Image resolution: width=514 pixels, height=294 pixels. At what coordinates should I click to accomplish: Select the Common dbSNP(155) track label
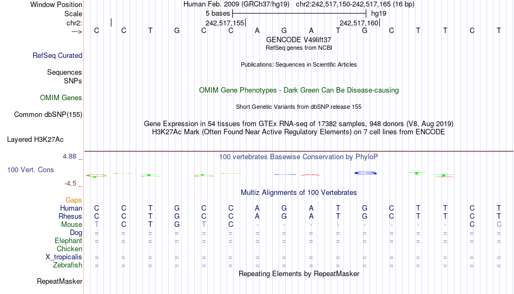(x=48, y=115)
